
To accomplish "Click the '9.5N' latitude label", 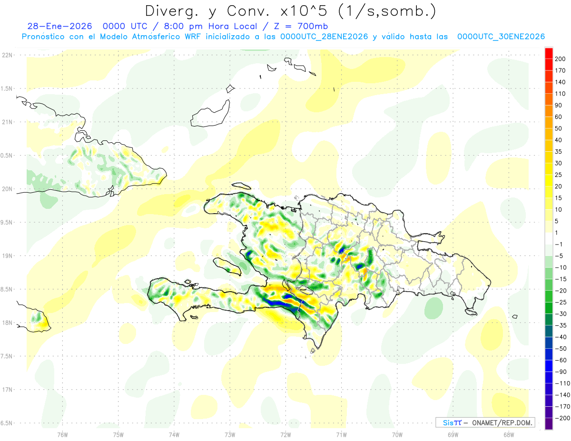I will 7,222.
